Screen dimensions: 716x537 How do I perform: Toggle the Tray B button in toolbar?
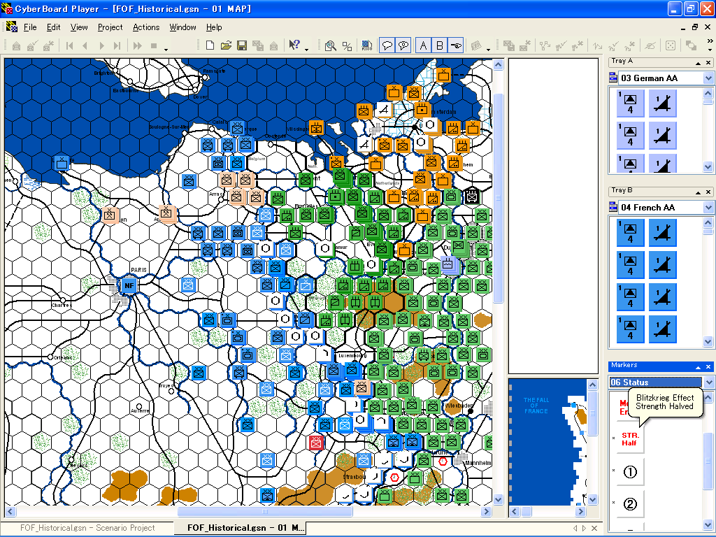[x=440, y=45]
